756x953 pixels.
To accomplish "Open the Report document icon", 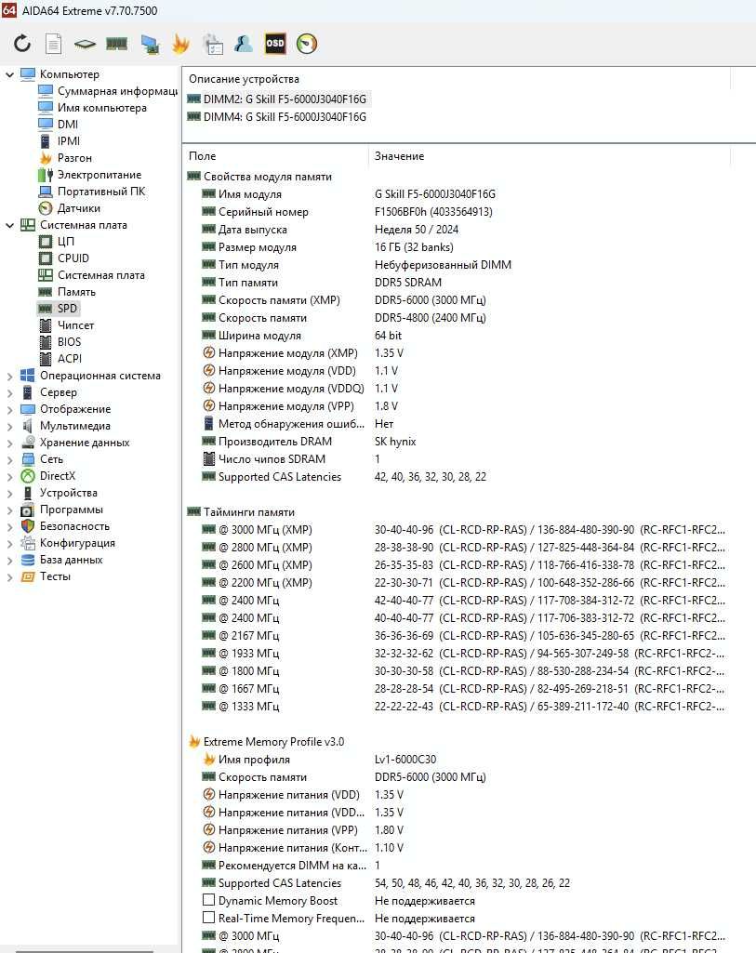I will pos(54,43).
